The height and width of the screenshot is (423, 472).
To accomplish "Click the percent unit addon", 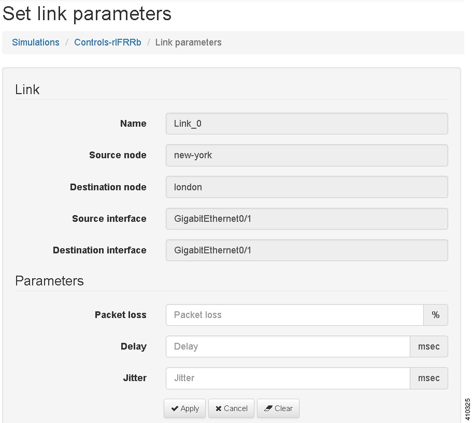I will point(436,315).
